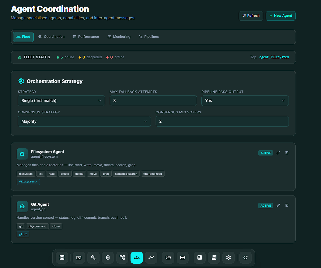Screen dimensions: 321x268
Task: Click the wrench tools icon in the dock
Action: (x=93, y=257)
